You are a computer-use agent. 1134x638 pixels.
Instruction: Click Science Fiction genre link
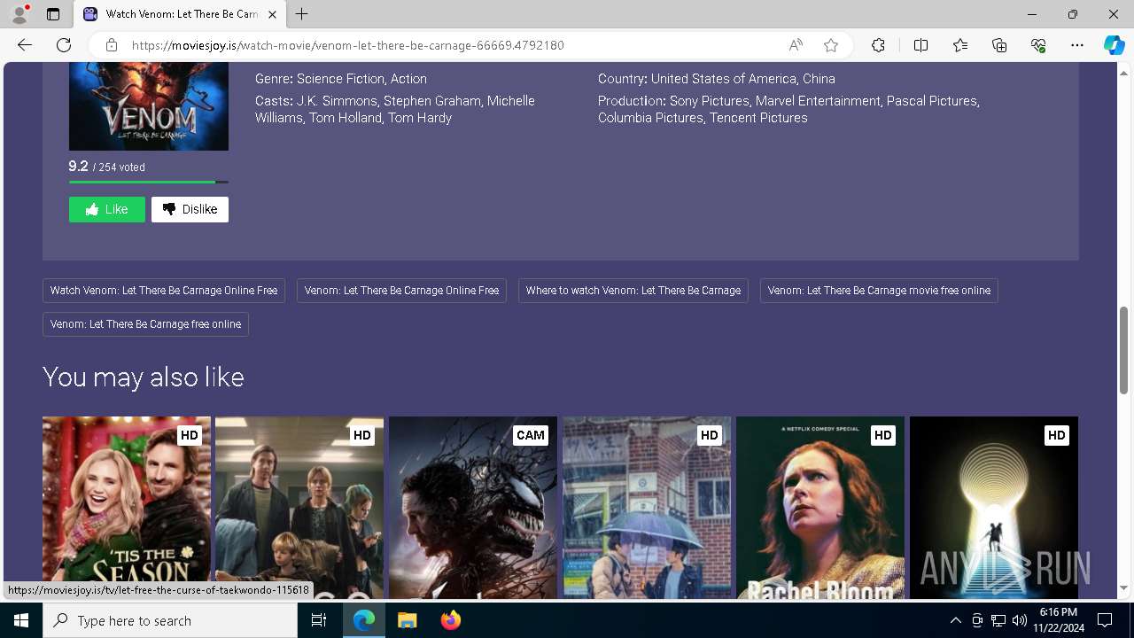tap(340, 79)
